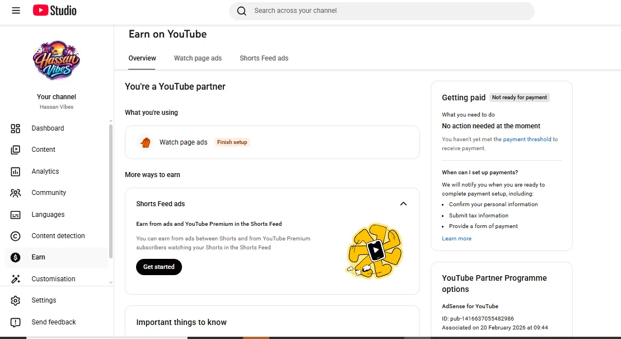Click the Analytics chart icon

16,171
